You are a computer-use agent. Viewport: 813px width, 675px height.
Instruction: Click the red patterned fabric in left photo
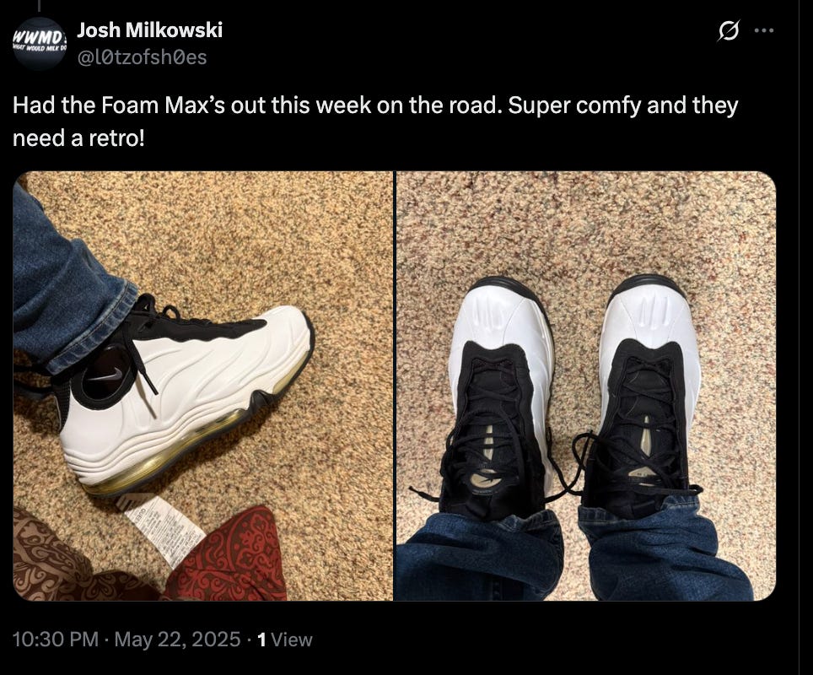tap(236, 555)
